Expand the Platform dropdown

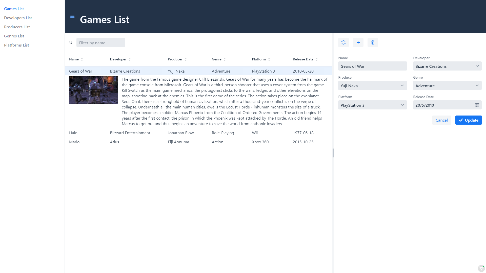pyautogui.click(x=402, y=105)
